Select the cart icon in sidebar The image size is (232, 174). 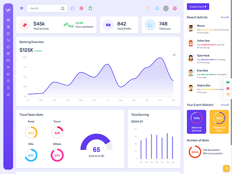pos(8,40)
